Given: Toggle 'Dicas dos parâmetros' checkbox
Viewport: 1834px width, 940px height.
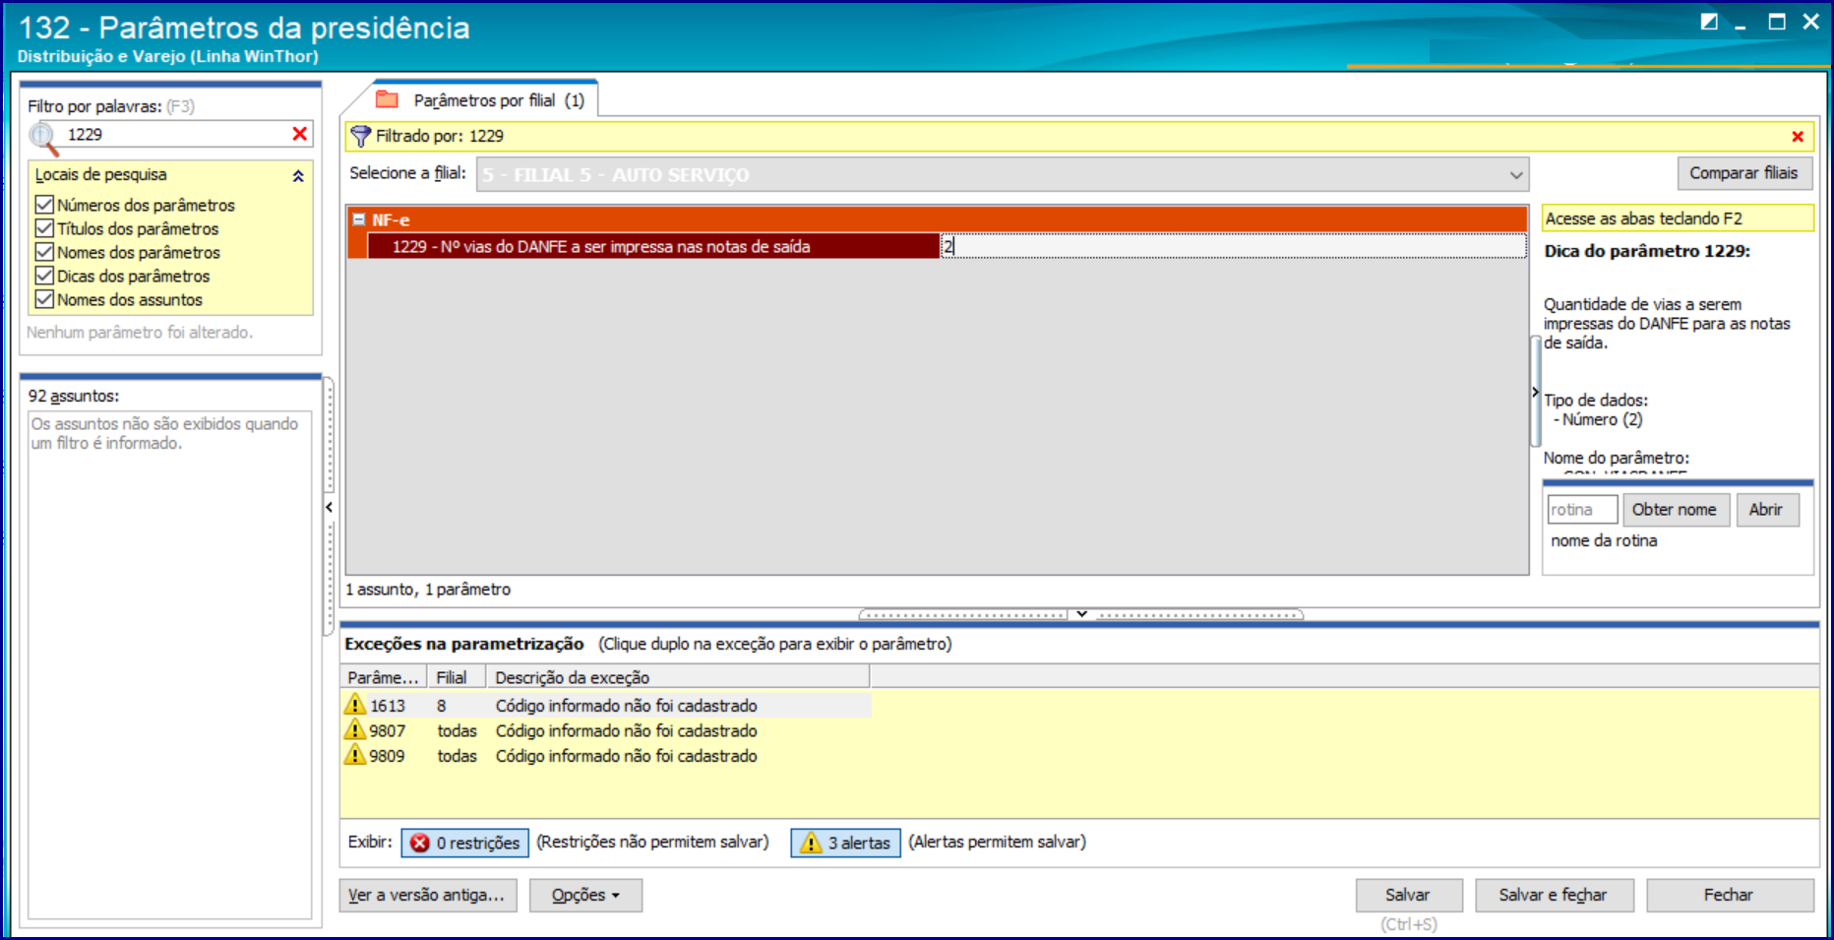Looking at the screenshot, I should [x=44, y=276].
